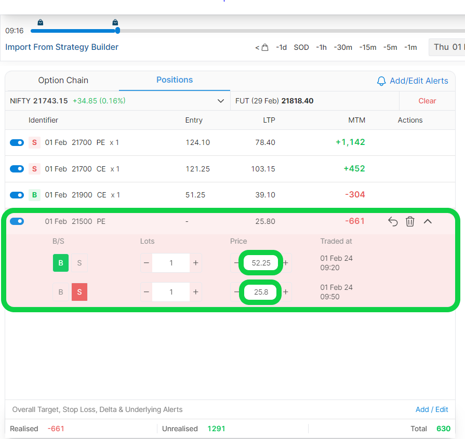Select S for the 09:50 trade
465x439 pixels.
pos(79,292)
